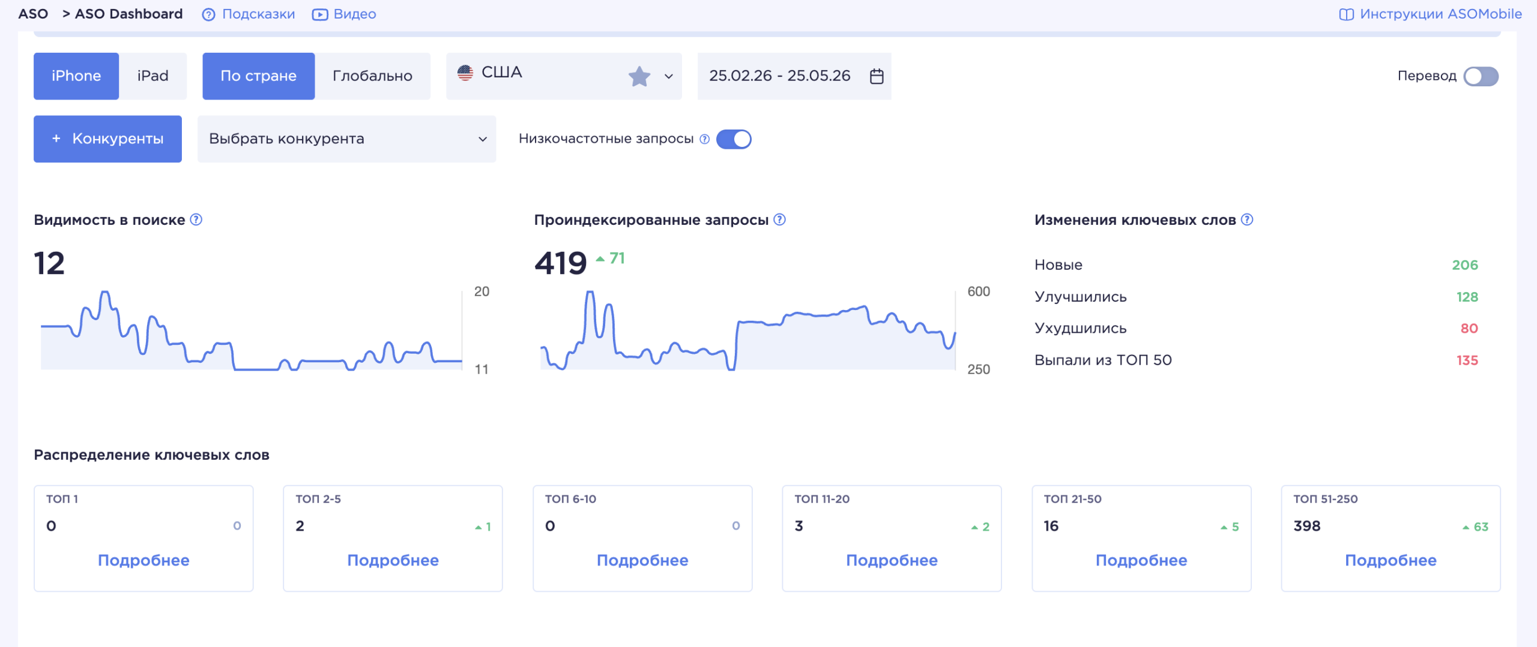Click the ASOMobile instructions book icon
Image resolution: width=1537 pixels, height=647 pixels.
[x=1347, y=14]
